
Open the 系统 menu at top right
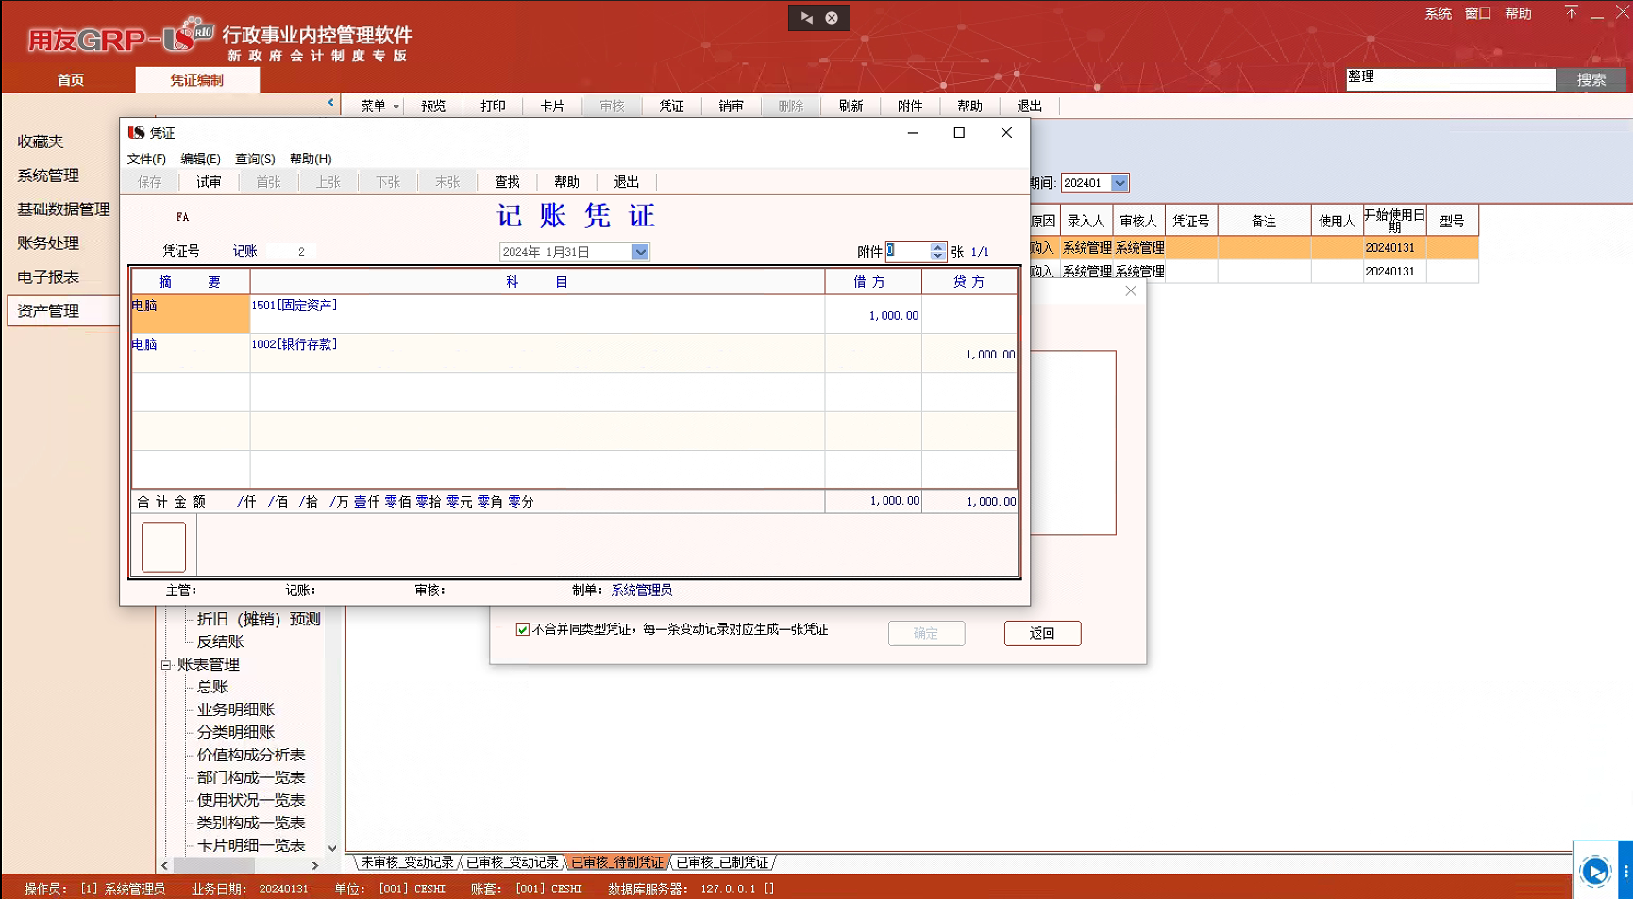click(x=1438, y=13)
